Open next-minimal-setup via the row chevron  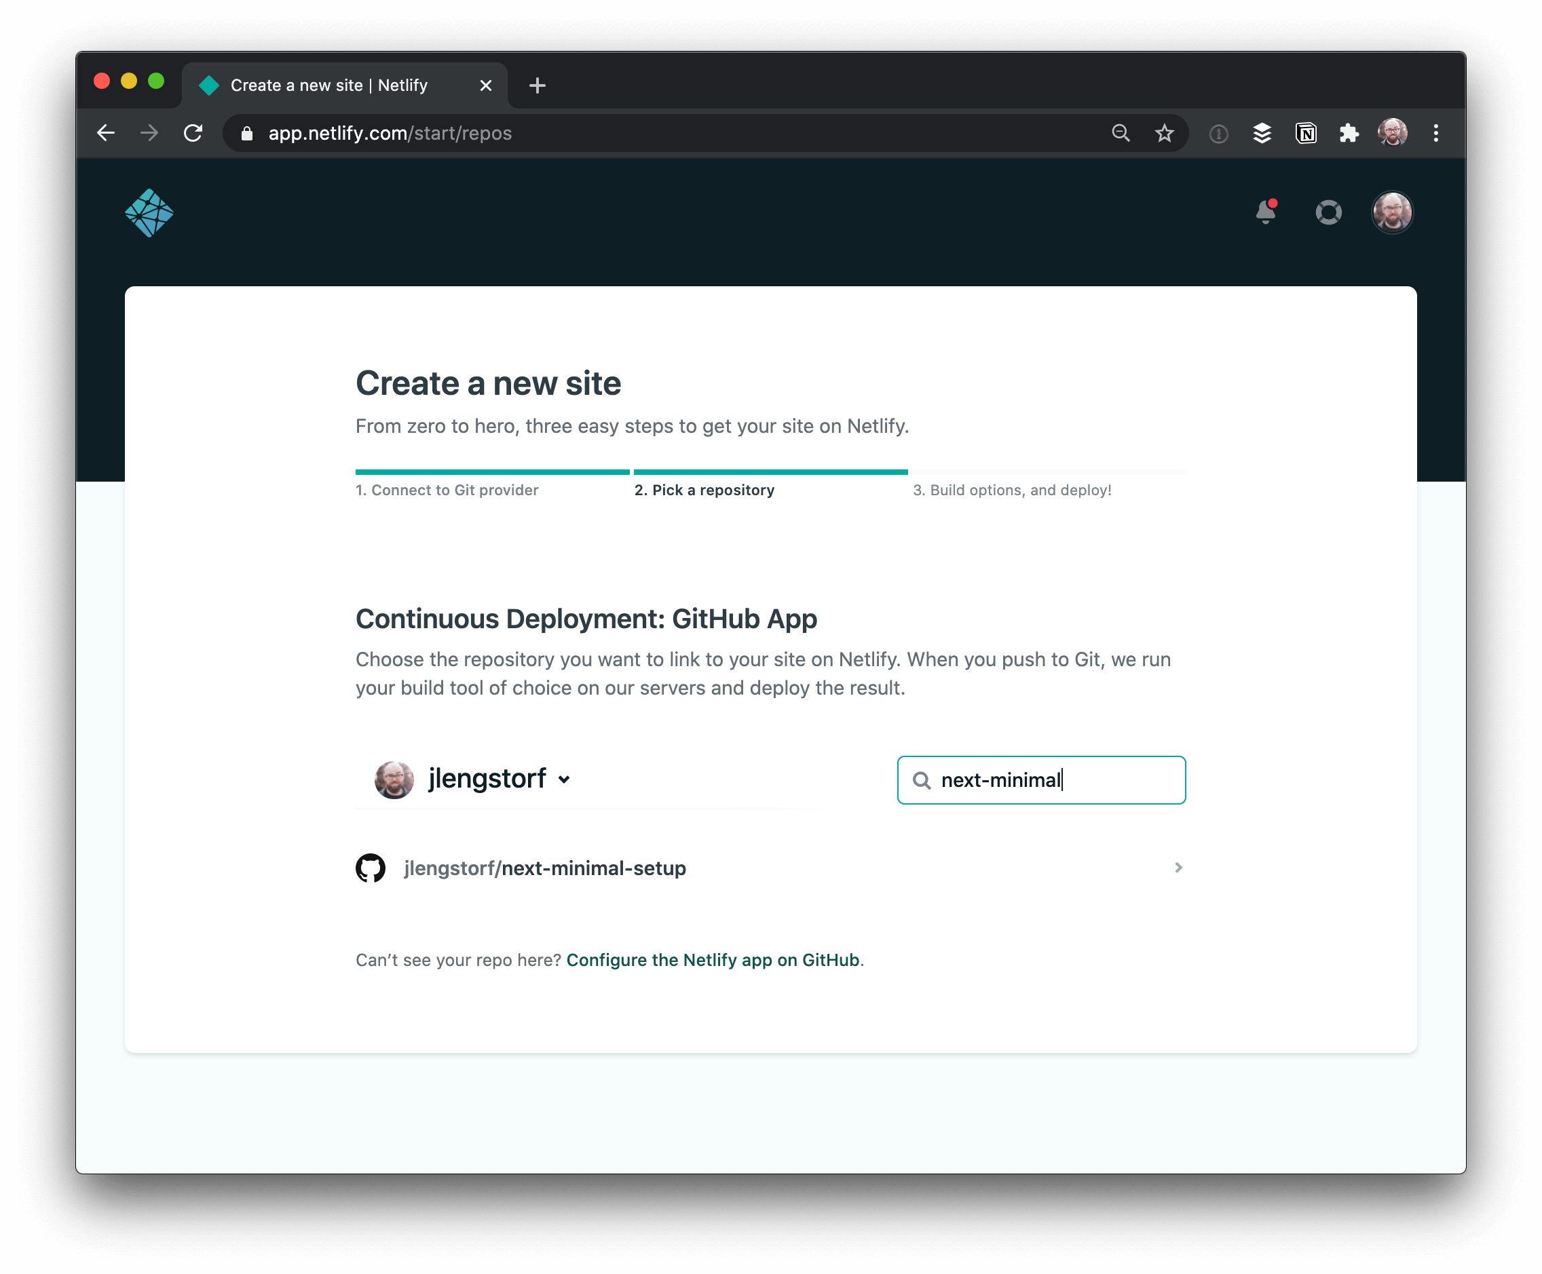click(1178, 868)
